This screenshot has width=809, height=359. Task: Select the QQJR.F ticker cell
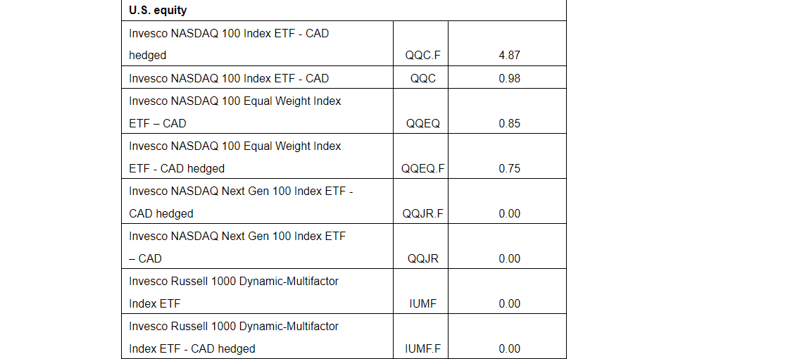(423, 213)
